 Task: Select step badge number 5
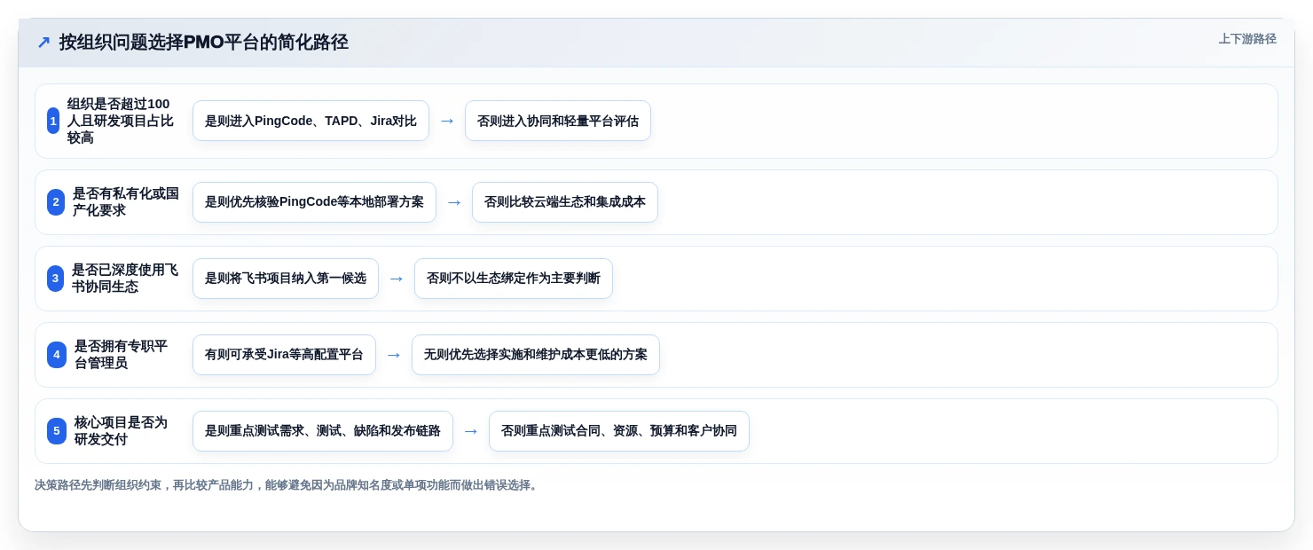click(57, 431)
